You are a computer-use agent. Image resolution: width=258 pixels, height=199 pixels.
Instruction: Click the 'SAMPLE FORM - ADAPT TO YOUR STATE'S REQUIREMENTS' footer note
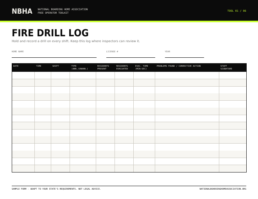click(56, 189)
